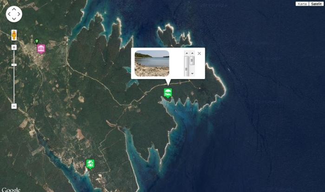Click the right scrollbar up arrow in popup

tap(192, 53)
